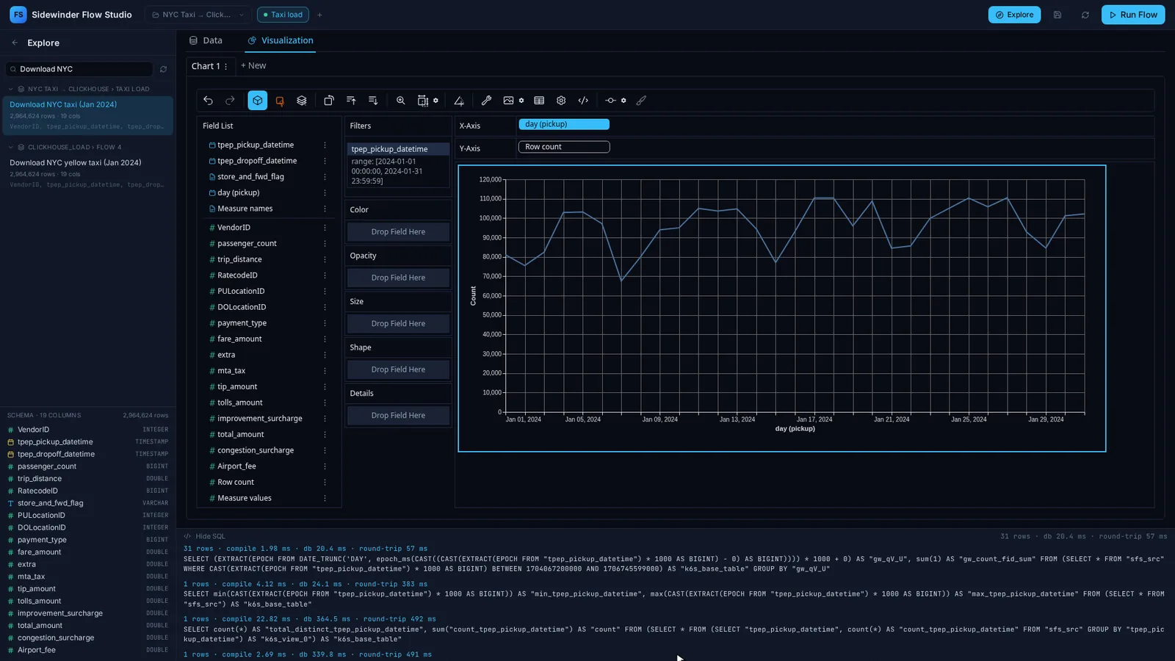This screenshot has height=661, width=1175.
Task: Add a new tab with plus icon
Action: [x=319, y=15]
